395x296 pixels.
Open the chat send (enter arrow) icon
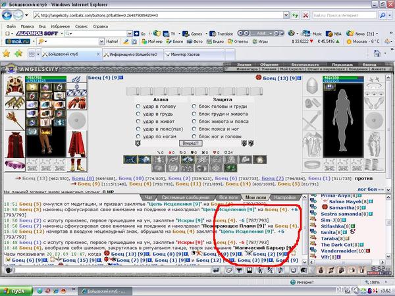click(216, 270)
